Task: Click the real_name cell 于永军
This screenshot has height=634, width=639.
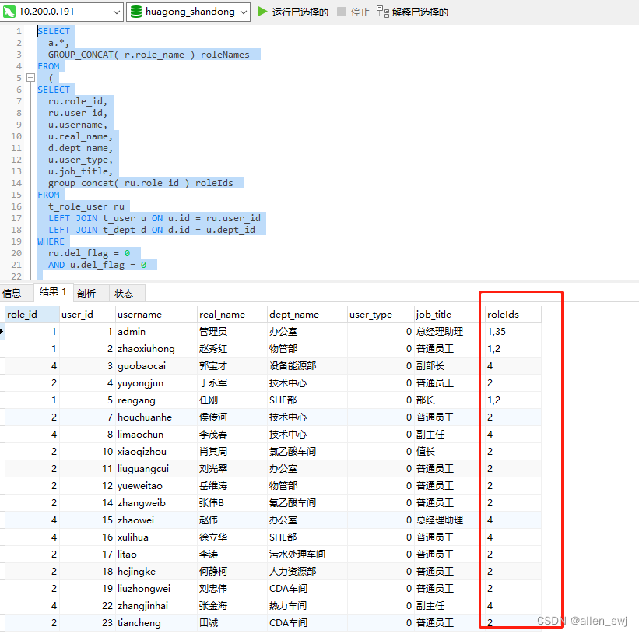Action: [232, 383]
